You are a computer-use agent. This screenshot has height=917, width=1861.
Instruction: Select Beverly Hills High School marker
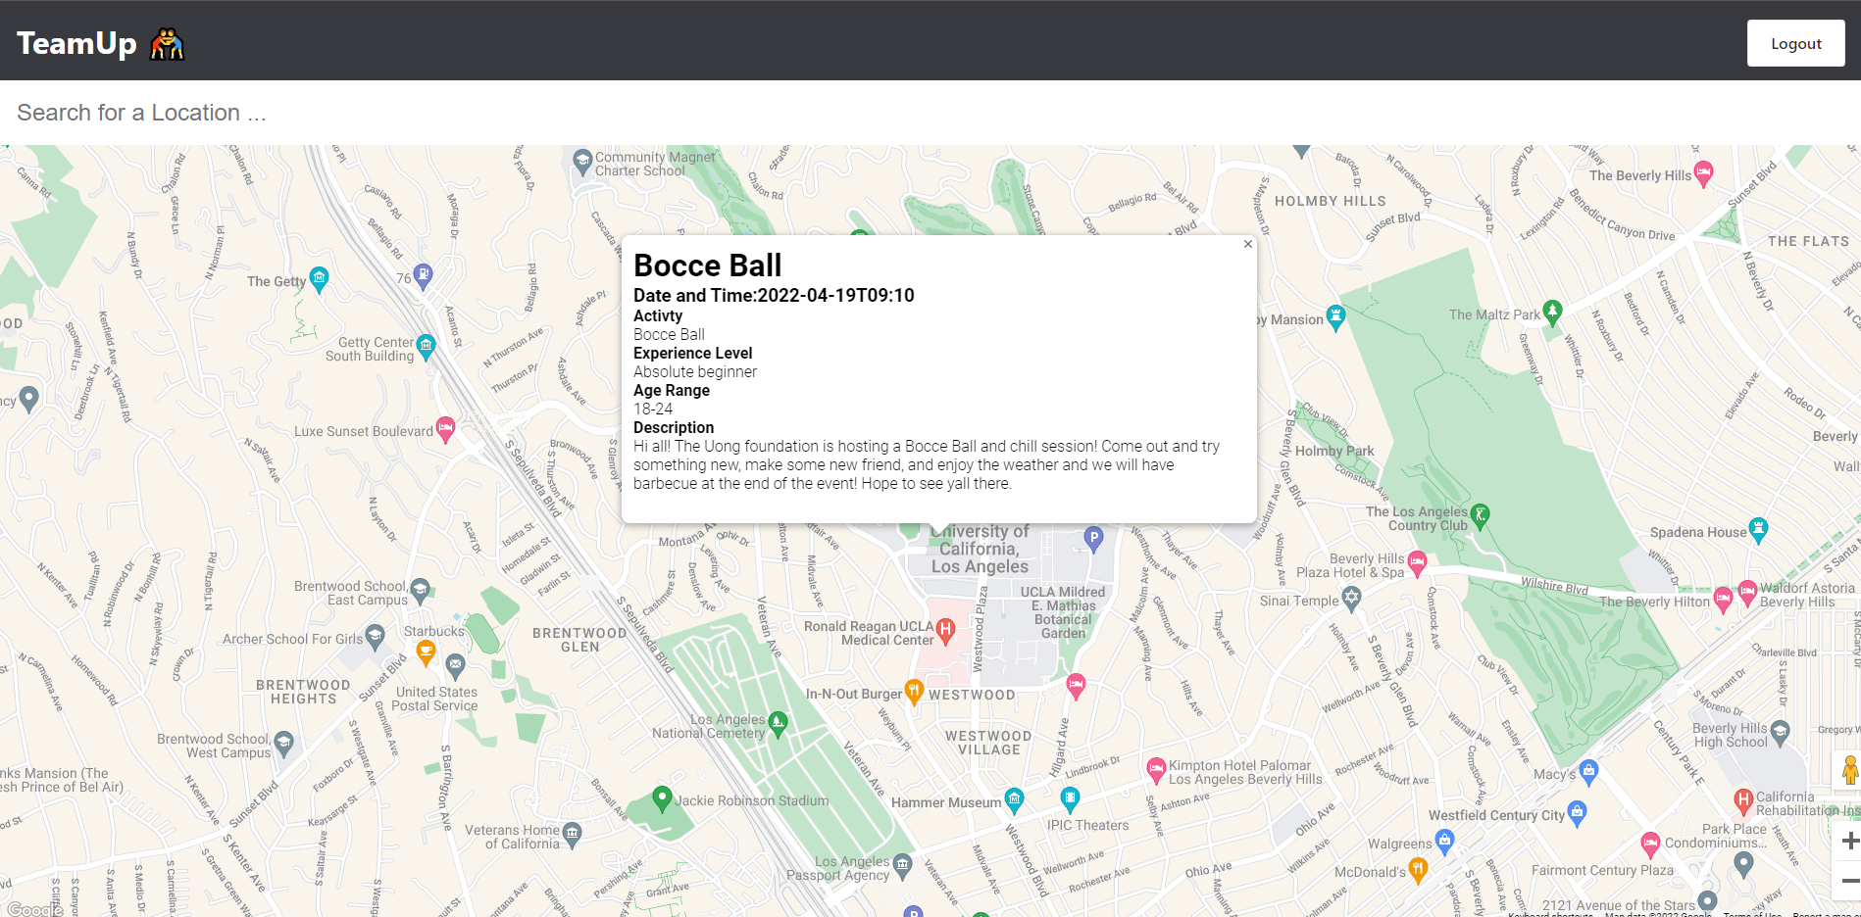[x=1781, y=733]
